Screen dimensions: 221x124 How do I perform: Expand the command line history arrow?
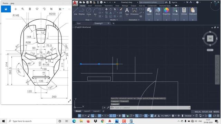pyautogui.click(x=189, y=108)
